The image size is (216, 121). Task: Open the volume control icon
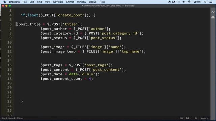pos(184,2)
